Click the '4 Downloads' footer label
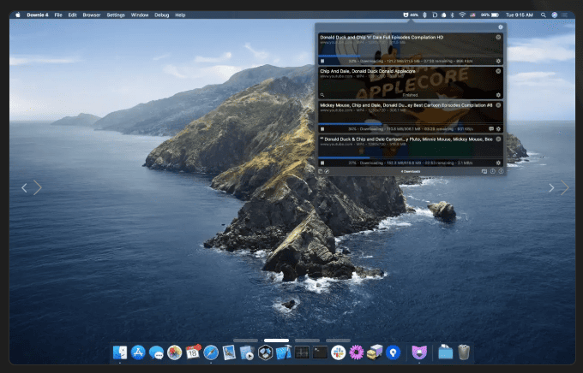The height and width of the screenshot is (373, 583). tap(411, 171)
